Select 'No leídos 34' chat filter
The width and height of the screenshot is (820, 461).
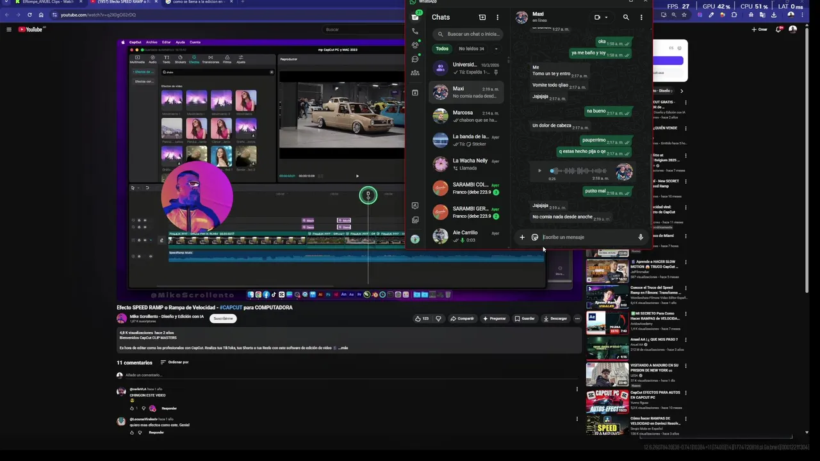coord(471,49)
